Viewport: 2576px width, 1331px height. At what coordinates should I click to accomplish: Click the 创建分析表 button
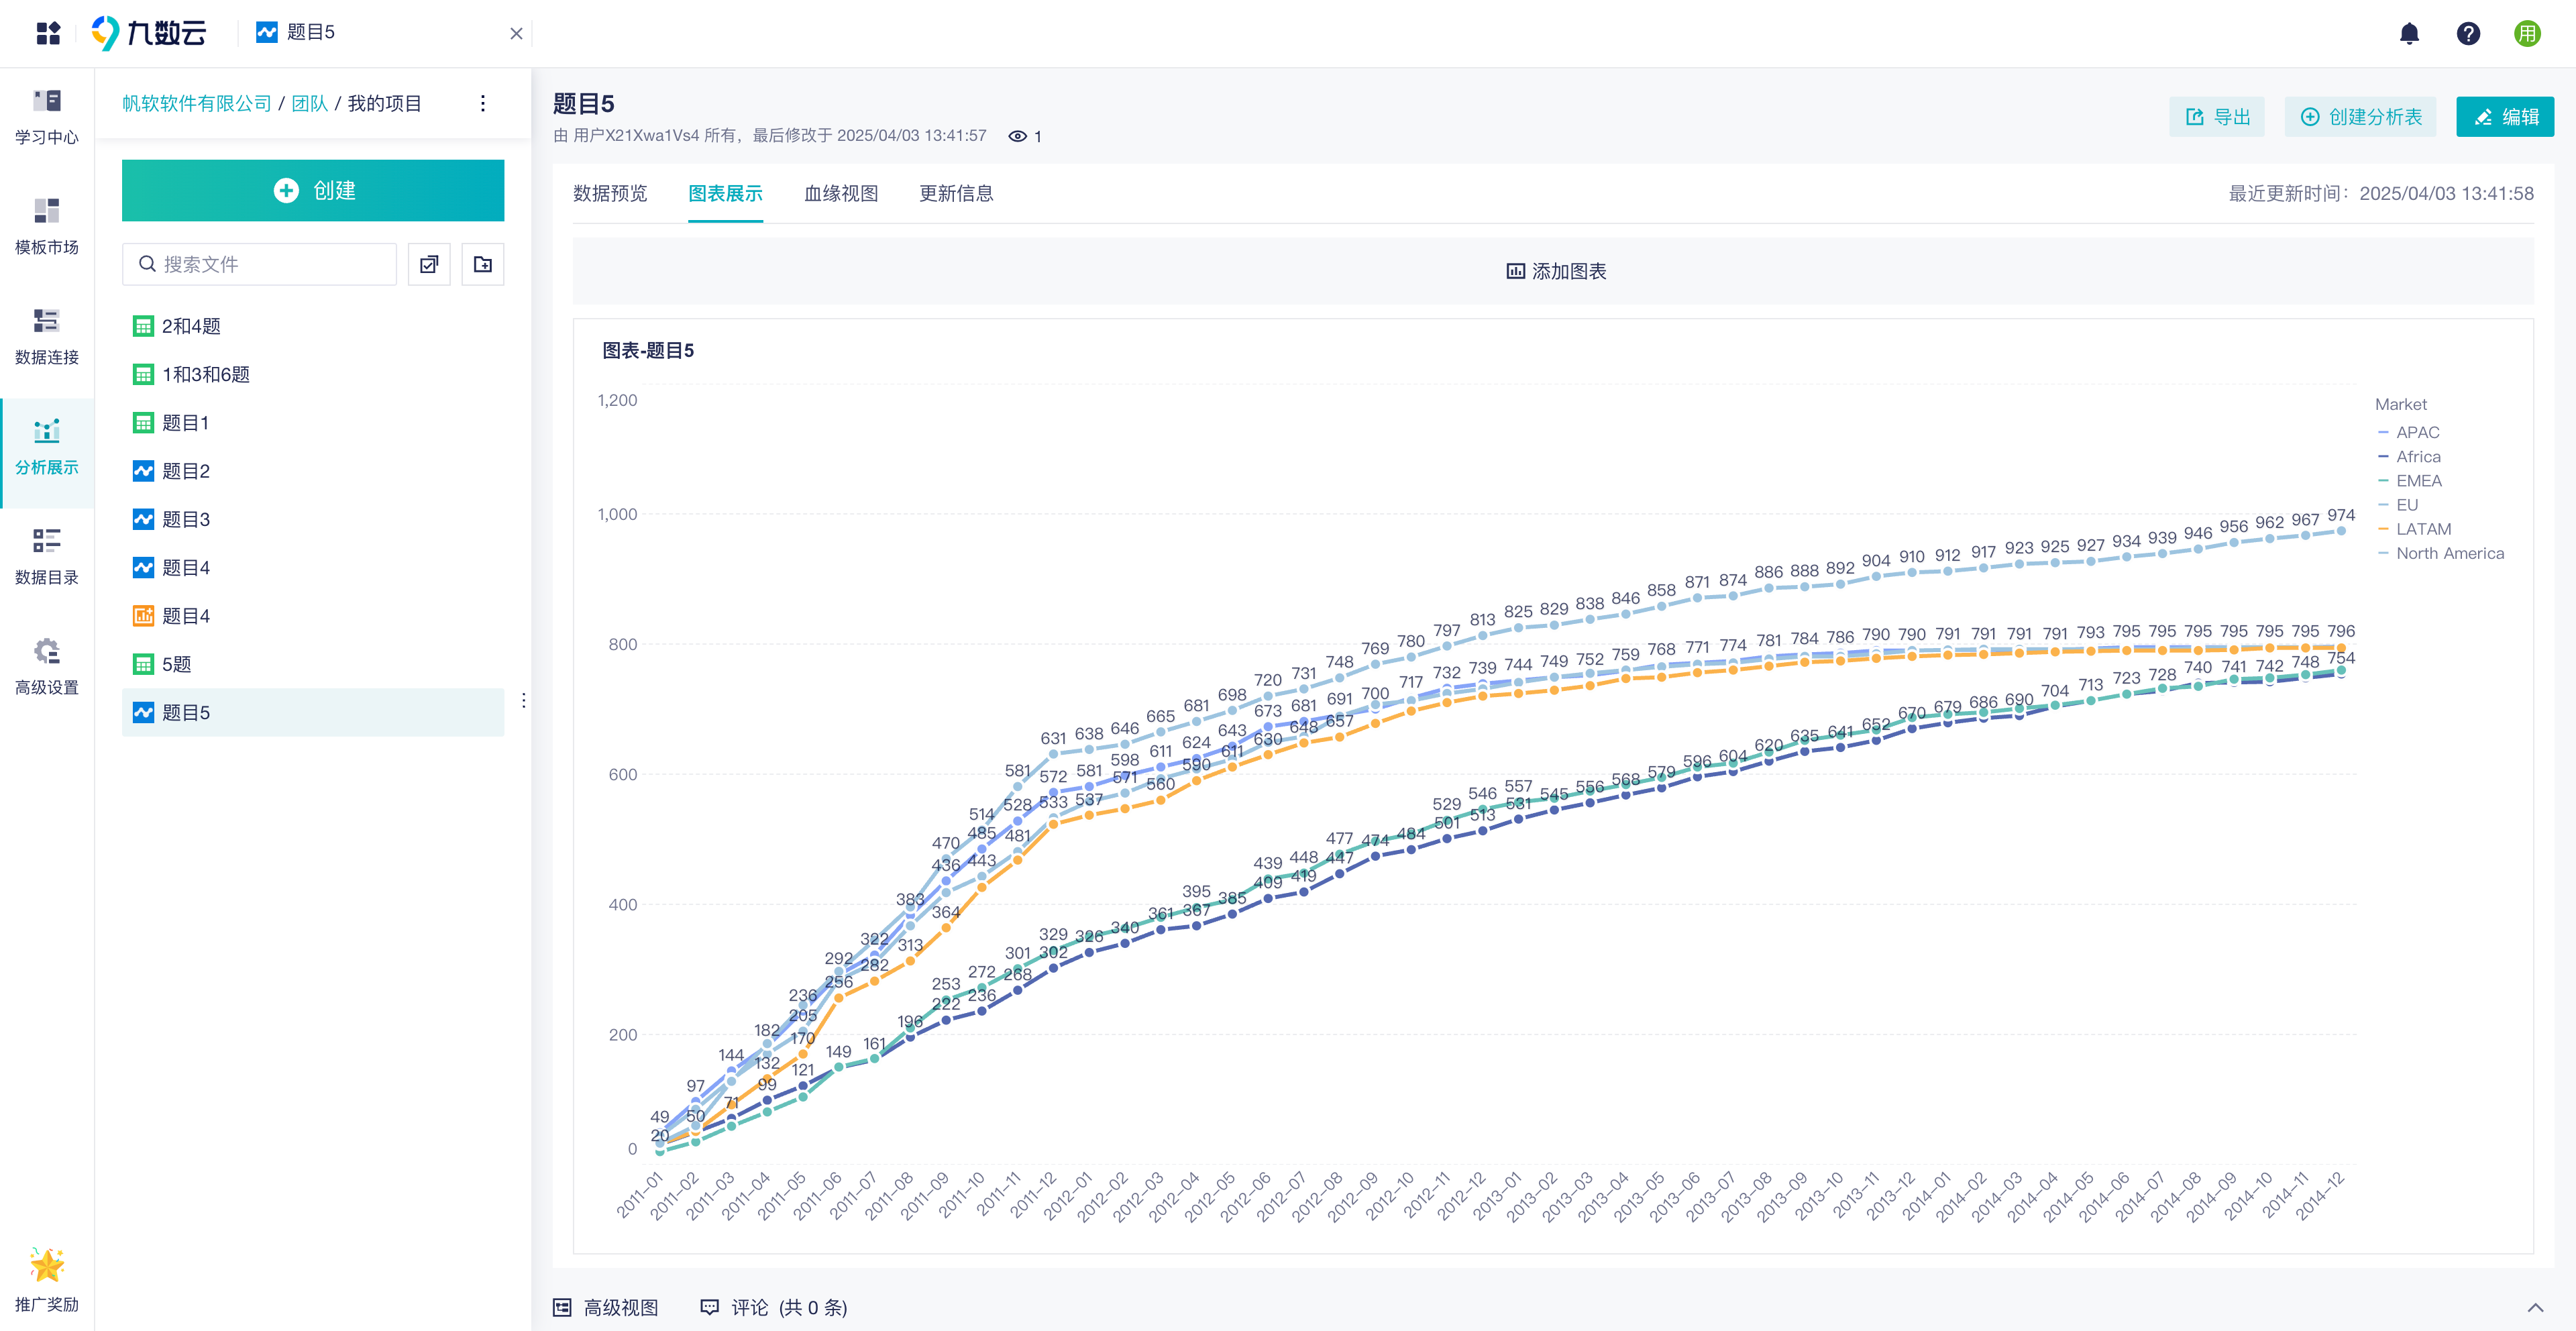tap(2361, 117)
